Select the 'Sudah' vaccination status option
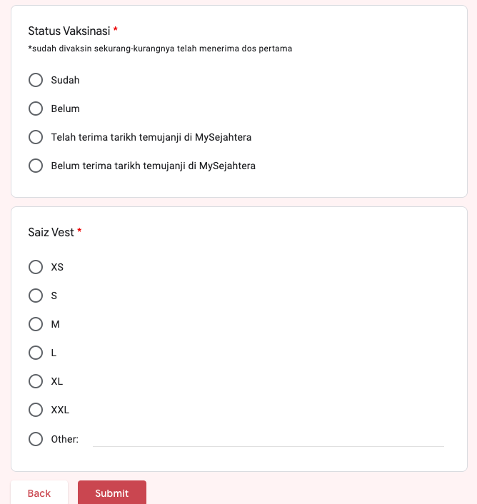This screenshot has width=477, height=504. coord(36,80)
